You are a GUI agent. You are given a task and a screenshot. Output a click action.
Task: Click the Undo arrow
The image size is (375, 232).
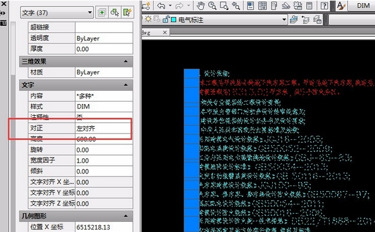pos(161,6)
